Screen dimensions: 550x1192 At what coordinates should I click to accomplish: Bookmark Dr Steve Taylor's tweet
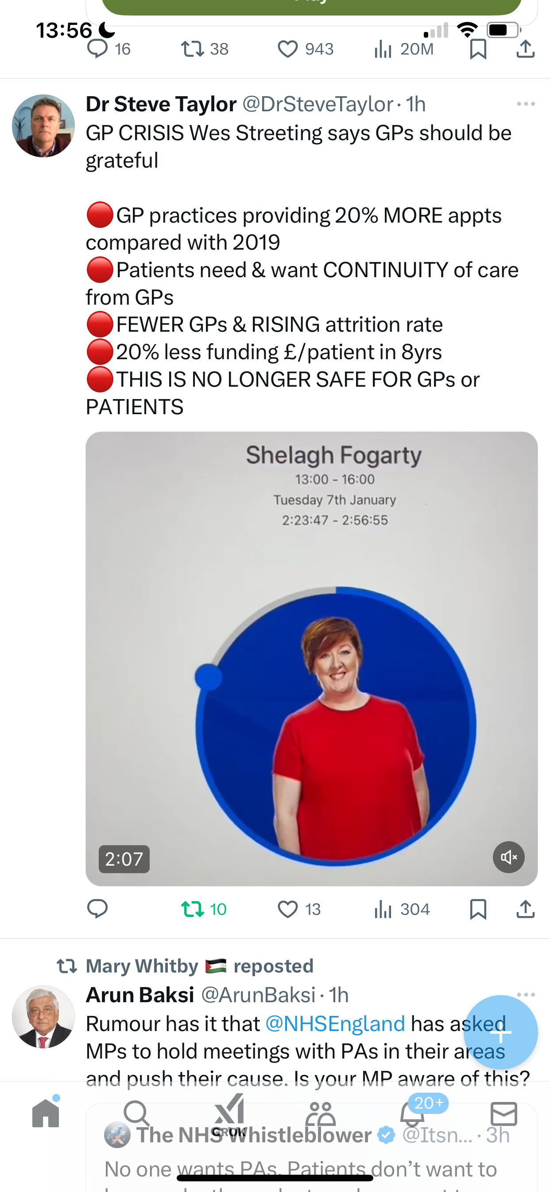pyautogui.click(x=478, y=909)
